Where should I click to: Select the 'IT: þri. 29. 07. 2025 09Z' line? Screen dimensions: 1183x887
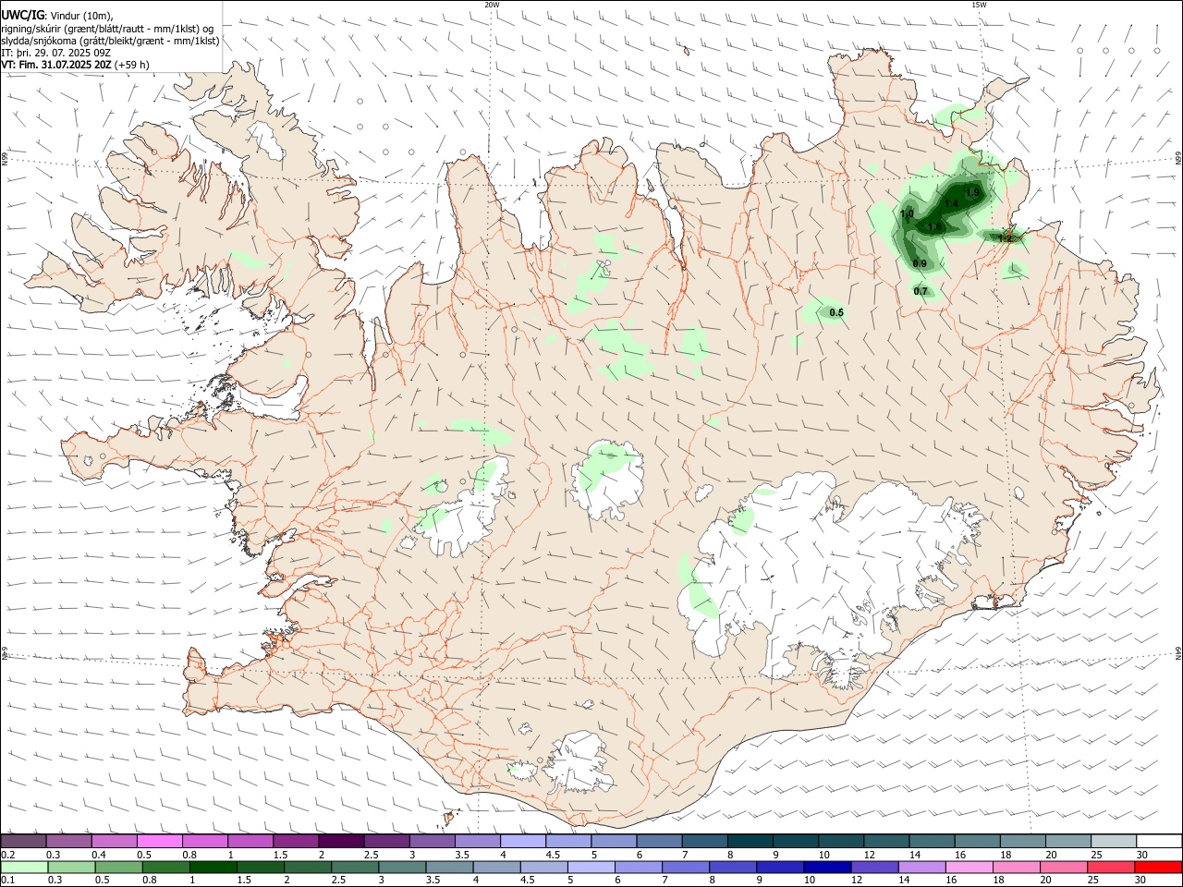click(56, 53)
